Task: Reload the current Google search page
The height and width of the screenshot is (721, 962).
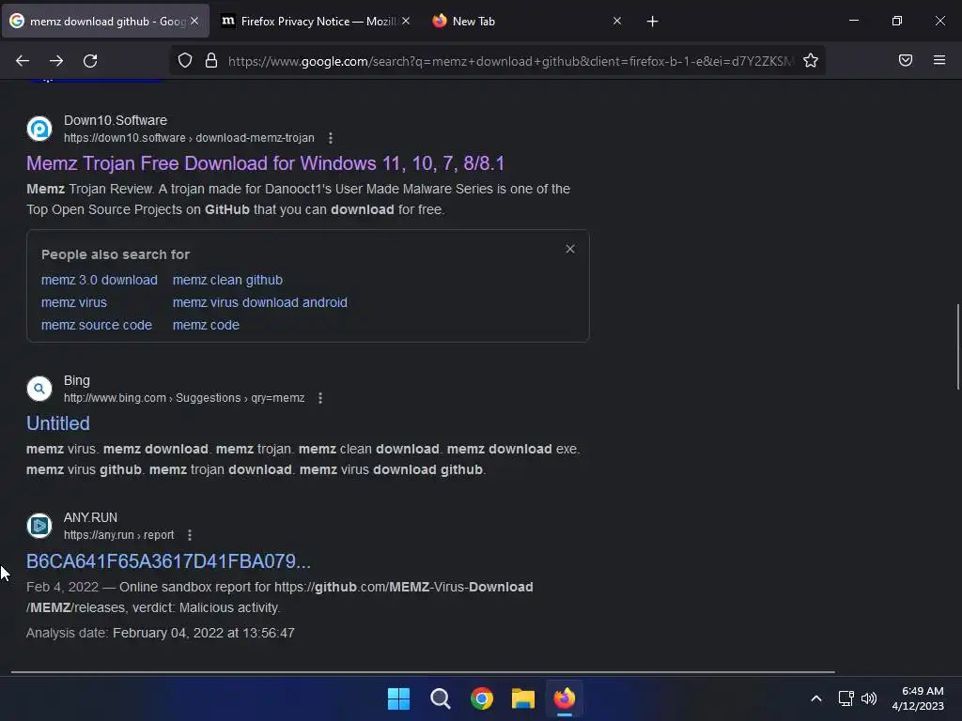Action: pyautogui.click(x=90, y=61)
